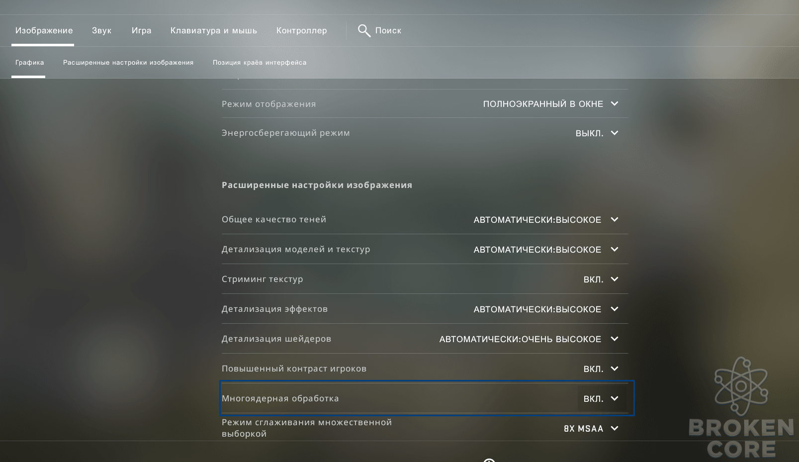Screen dimensions: 799x462
Task: Go to Расширенные настройки изображения subtab
Action: tap(128, 63)
